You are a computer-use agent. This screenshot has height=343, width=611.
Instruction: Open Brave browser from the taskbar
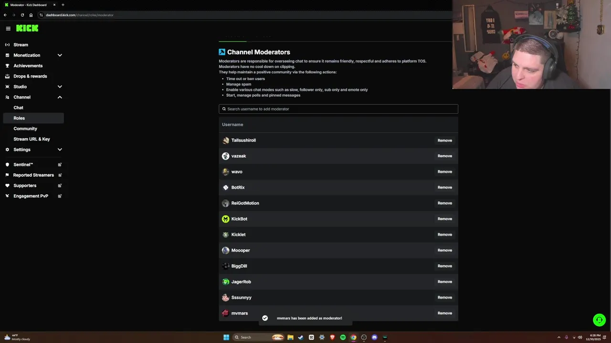pos(332,337)
